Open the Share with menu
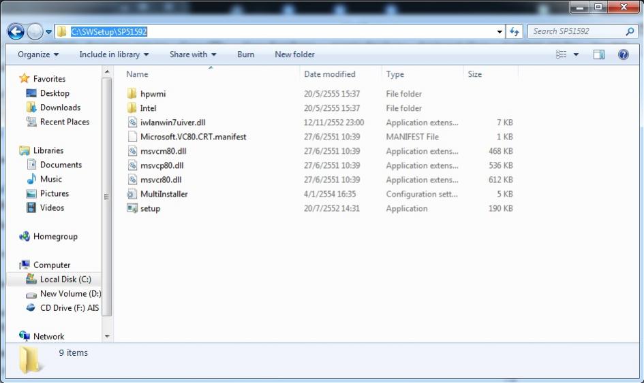This screenshot has width=644, height=383. (x=193, y=54)
